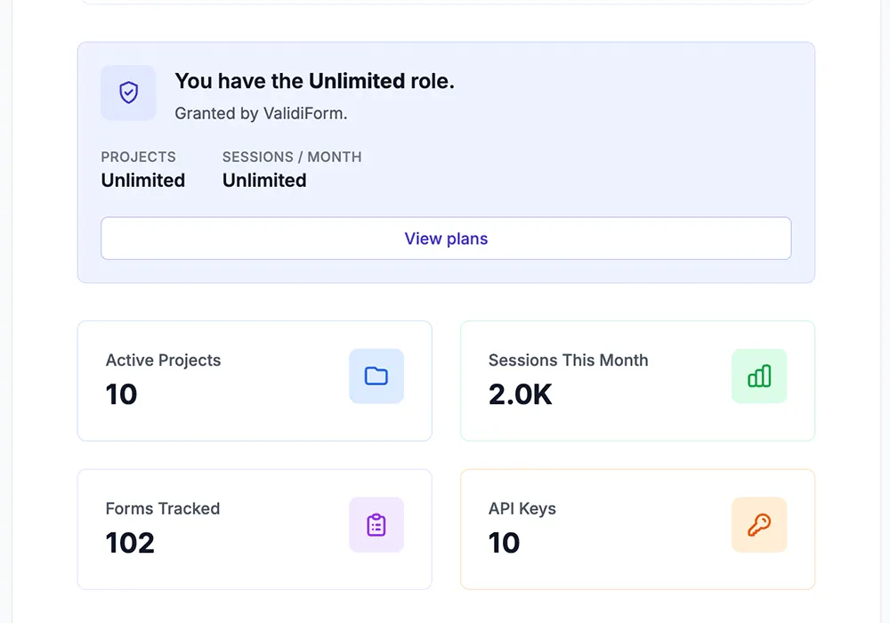Click the key icon in API Keys card
This screenshot has width=890, height=623.
759,525
